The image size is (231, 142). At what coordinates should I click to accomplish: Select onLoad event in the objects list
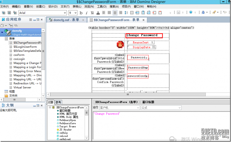(x=64, y=136)
